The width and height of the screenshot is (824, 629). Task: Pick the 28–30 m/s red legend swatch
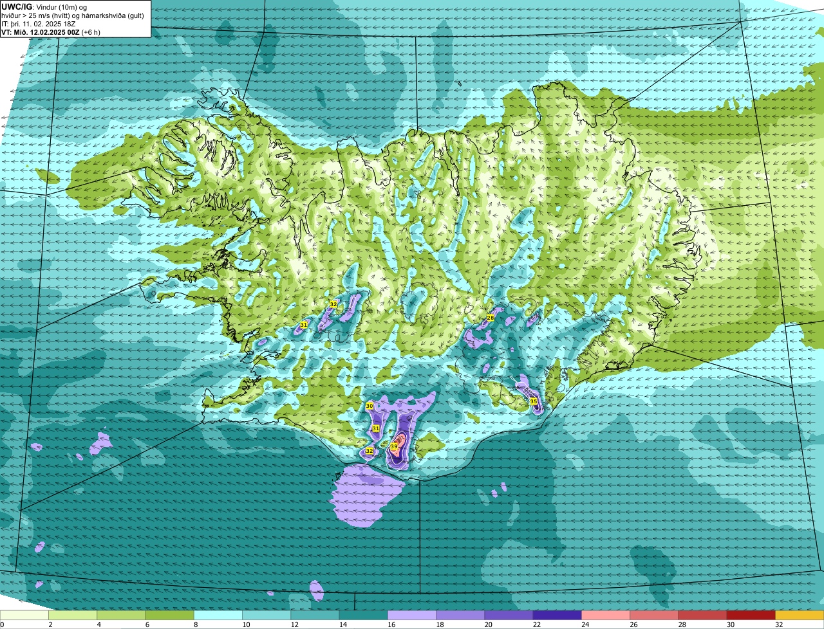click(x=703, y=615)
